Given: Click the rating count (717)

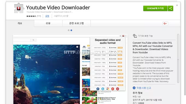Looking at the screenshot, I should tap(39, 16).
